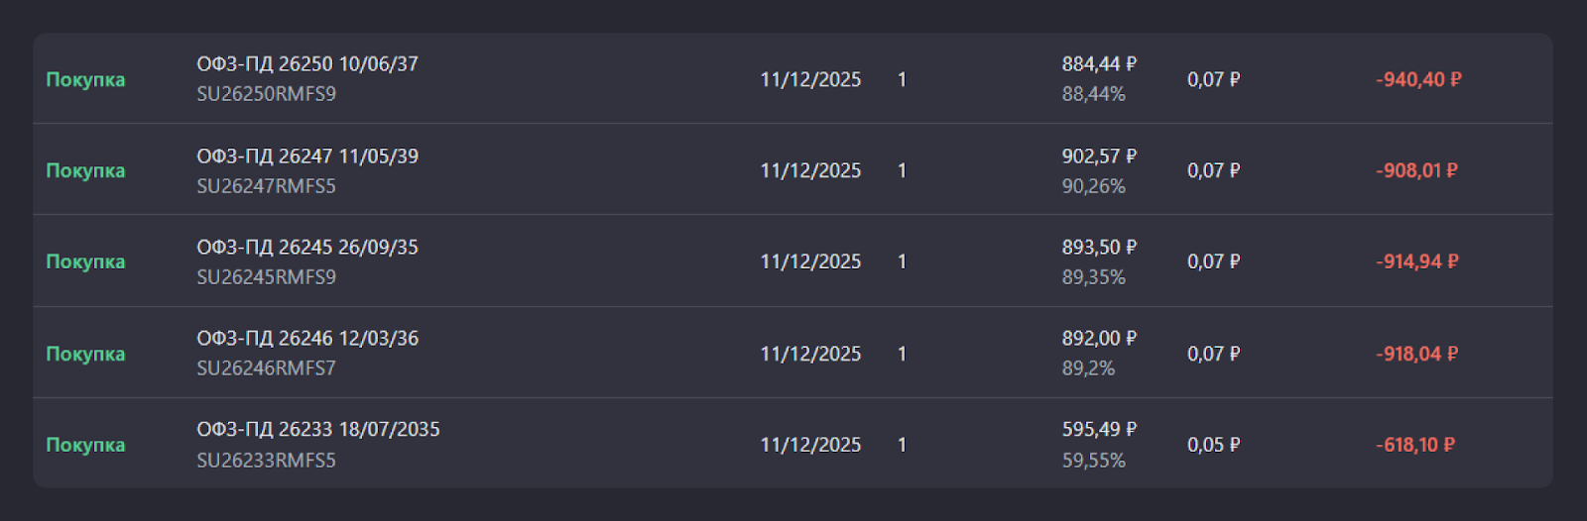The height and width of the screenshot is (521, 1587).
Task: Open the ОФЗ-ПД 26245 26/09/35 entry
Action: pos(306,248)
